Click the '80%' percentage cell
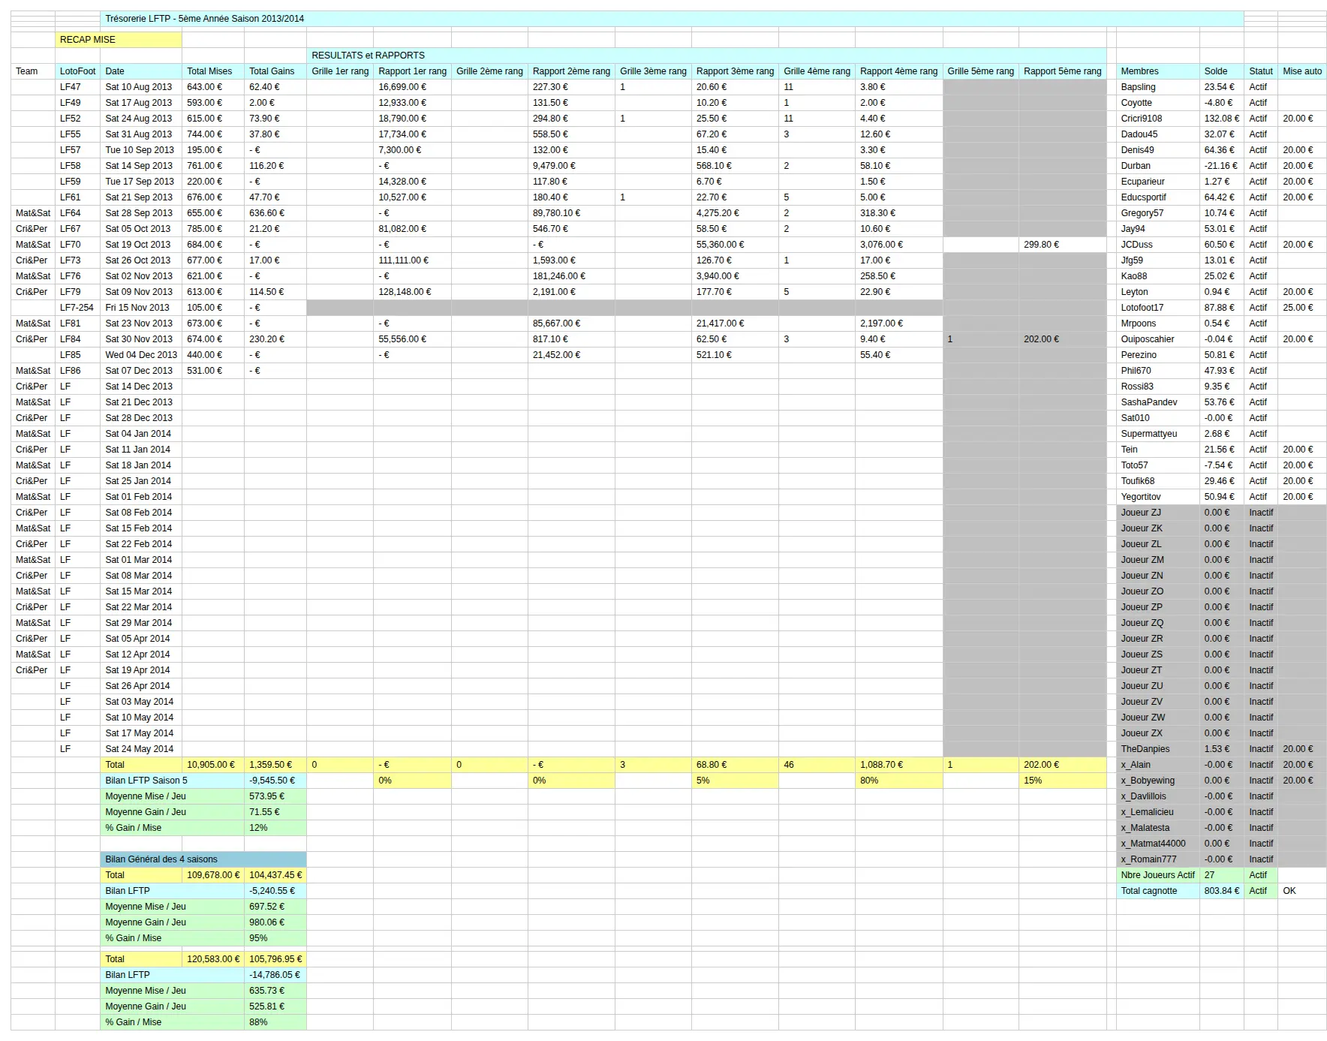This screenshot has height=1041, width=1327. click(898, 781)
